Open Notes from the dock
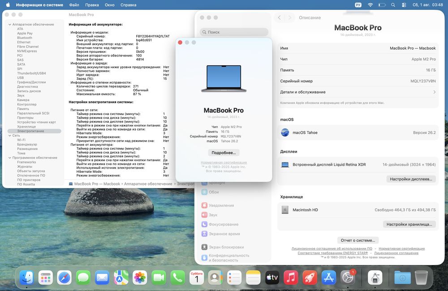 (253, 277)
